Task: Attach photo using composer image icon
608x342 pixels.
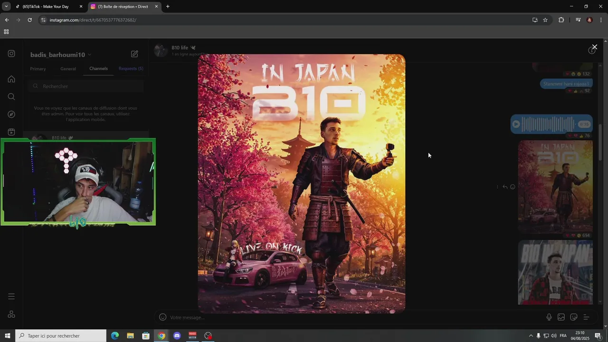Action: (561, 317)
